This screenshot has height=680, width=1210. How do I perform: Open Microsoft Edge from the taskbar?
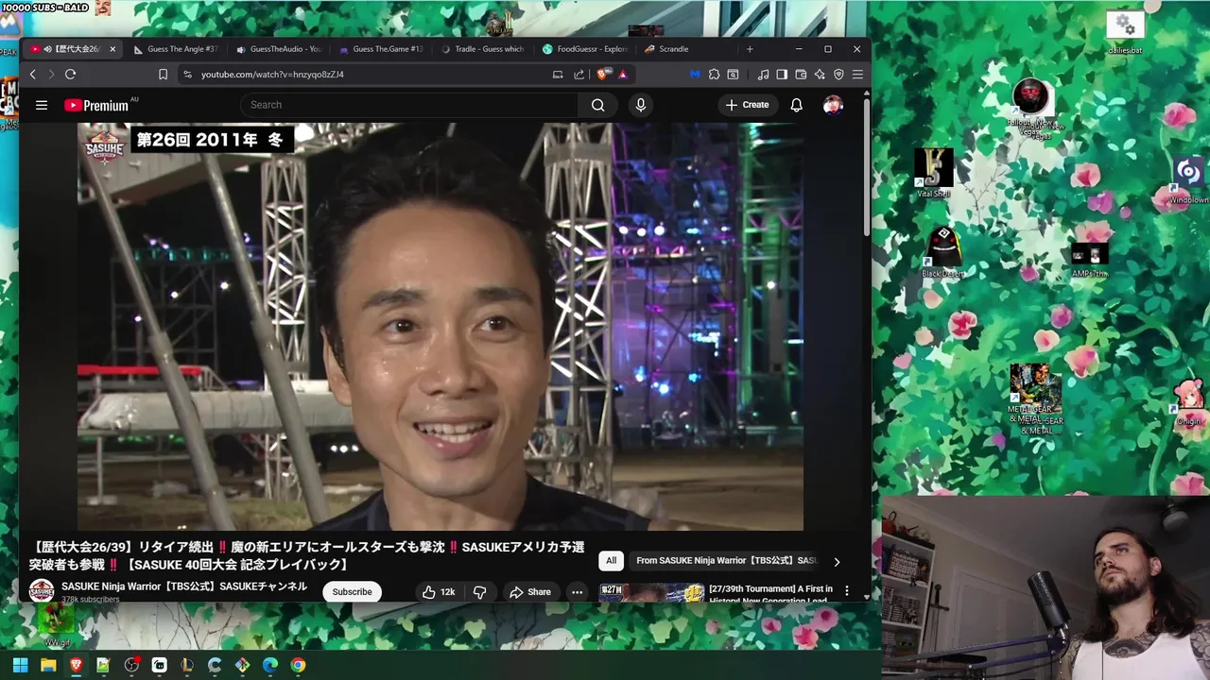[x=270, y=665]
